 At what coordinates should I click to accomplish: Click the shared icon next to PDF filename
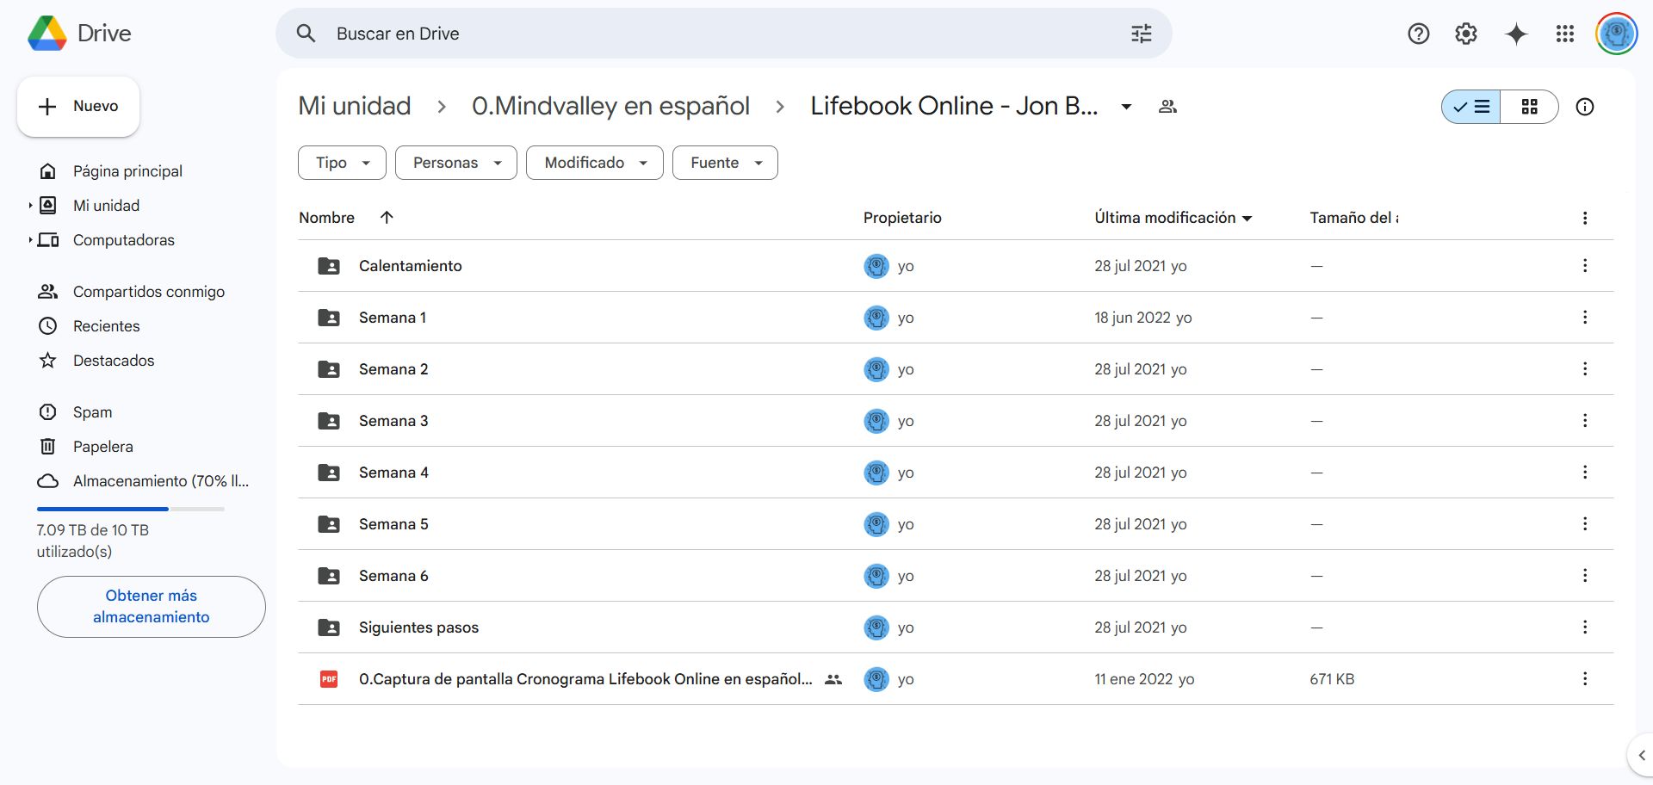(833, 679)
